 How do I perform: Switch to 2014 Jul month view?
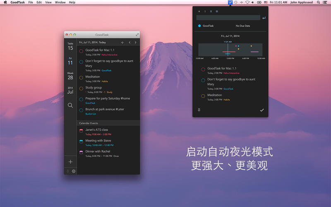click(x=70, y=90)
